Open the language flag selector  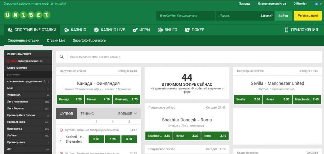pyautogui.click(x=317, y=4)
